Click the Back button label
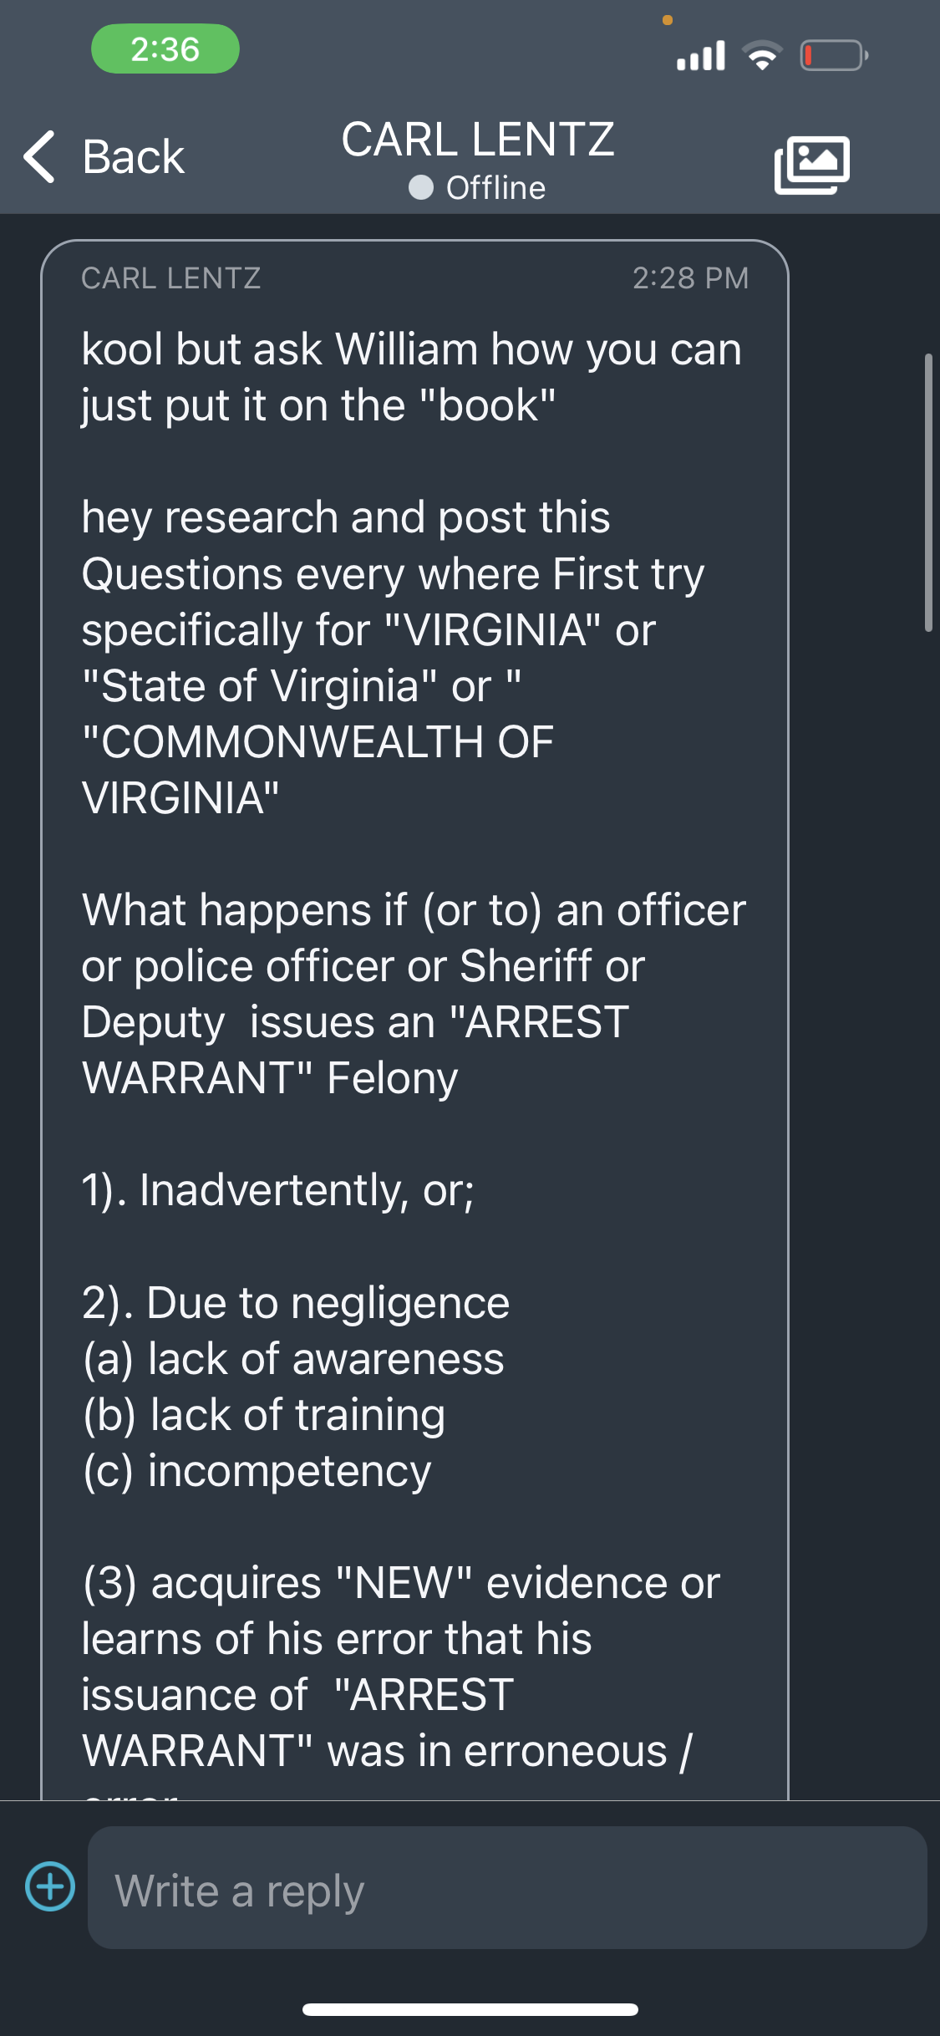The width and height of the screenshot is (940, 2036). pyautogui.click(x=134, y=157)
